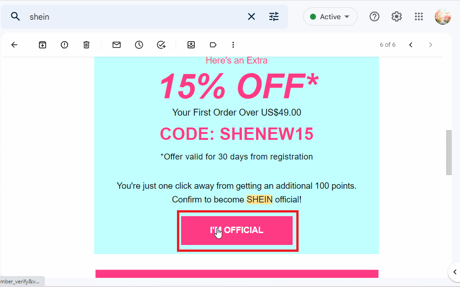Open the Google apps grid

pos(418,16)
